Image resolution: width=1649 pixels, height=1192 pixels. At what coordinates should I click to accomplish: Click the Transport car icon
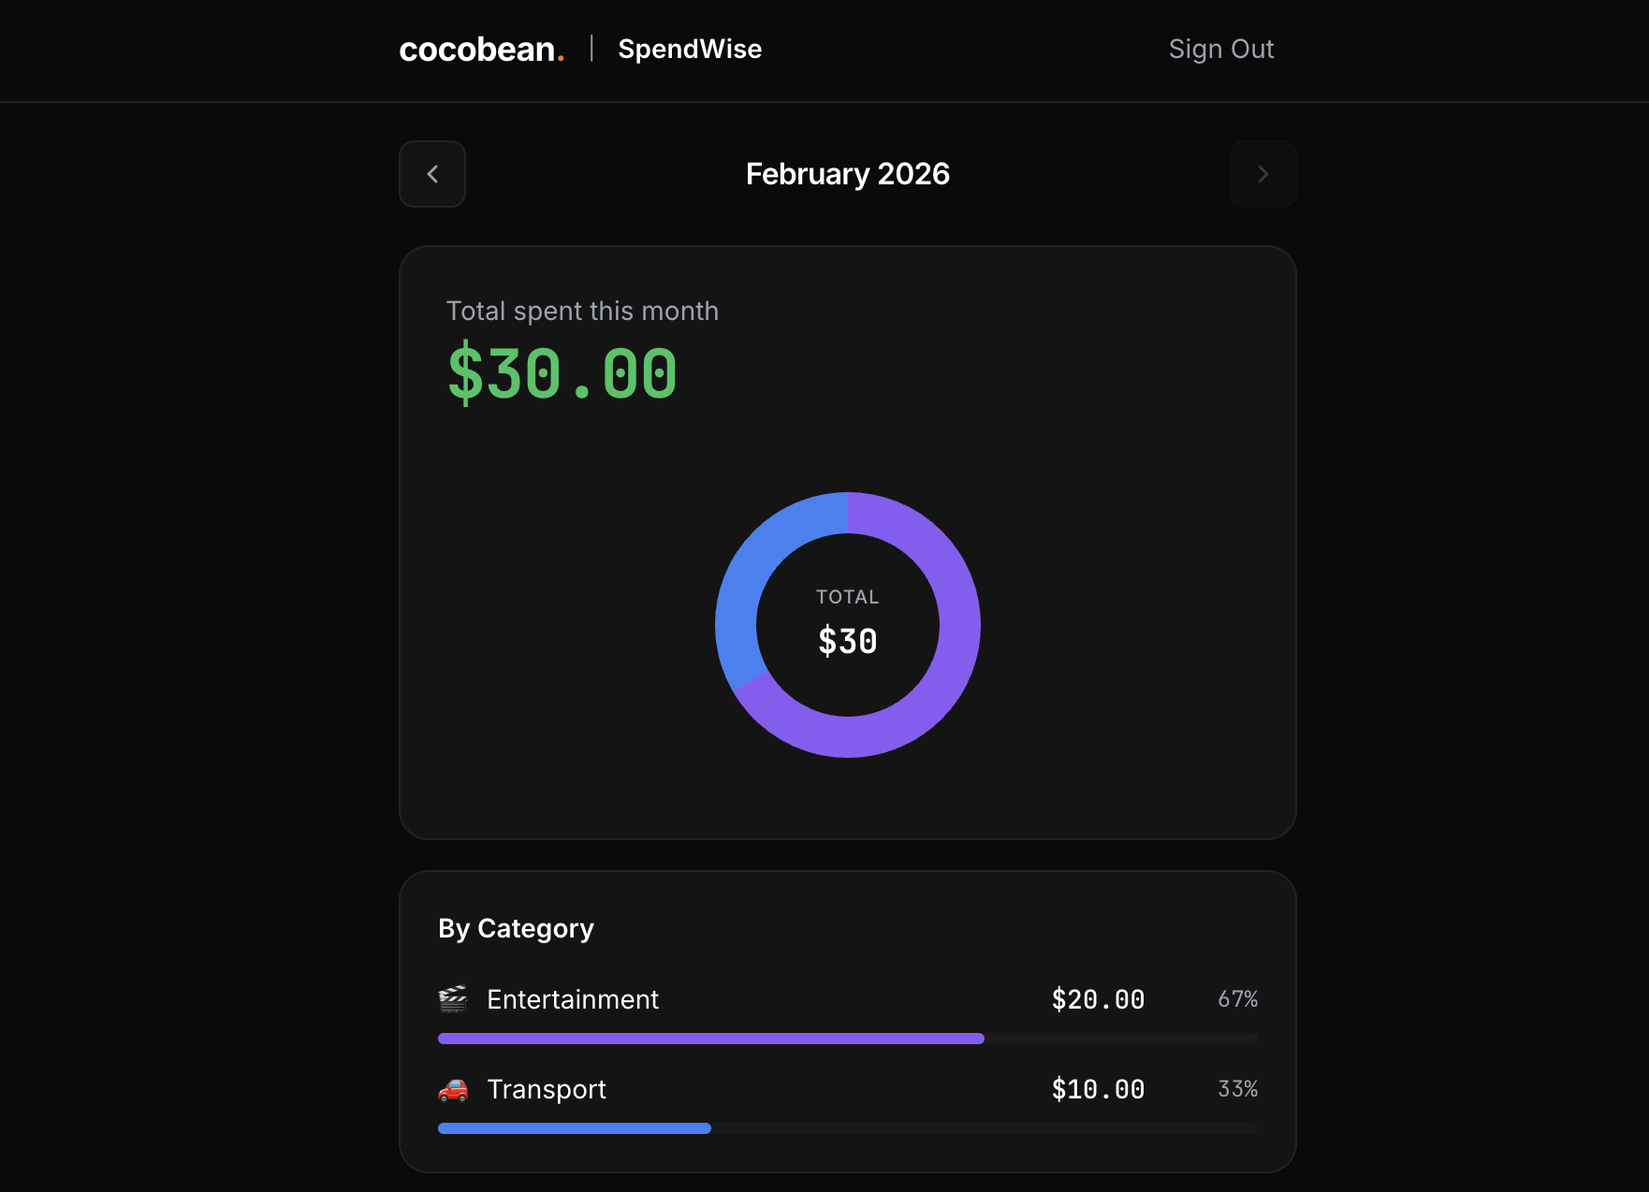[x=456, y=1089]
